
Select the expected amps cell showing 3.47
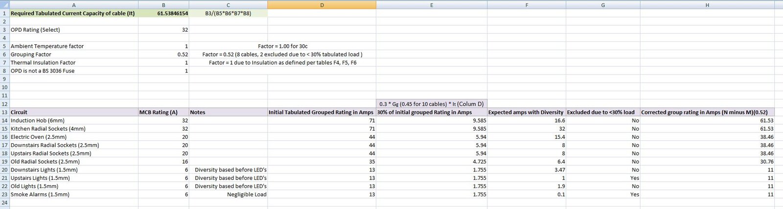coord(527,170)
